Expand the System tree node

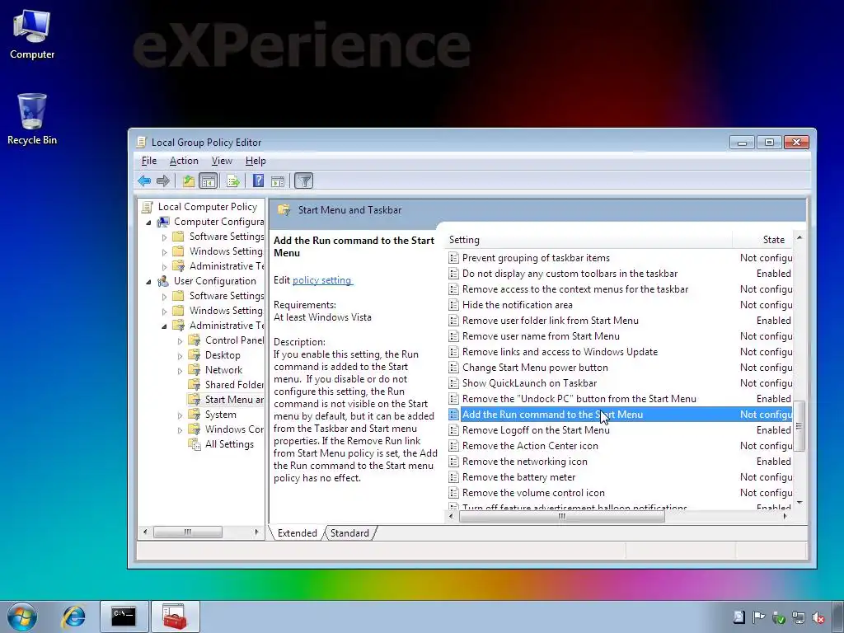click(181, 415)
